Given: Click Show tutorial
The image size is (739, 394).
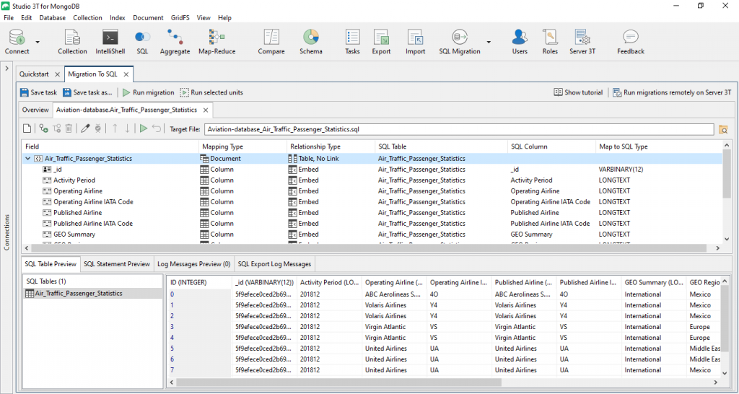Looking at the screenshot, I should coord(578,92).
